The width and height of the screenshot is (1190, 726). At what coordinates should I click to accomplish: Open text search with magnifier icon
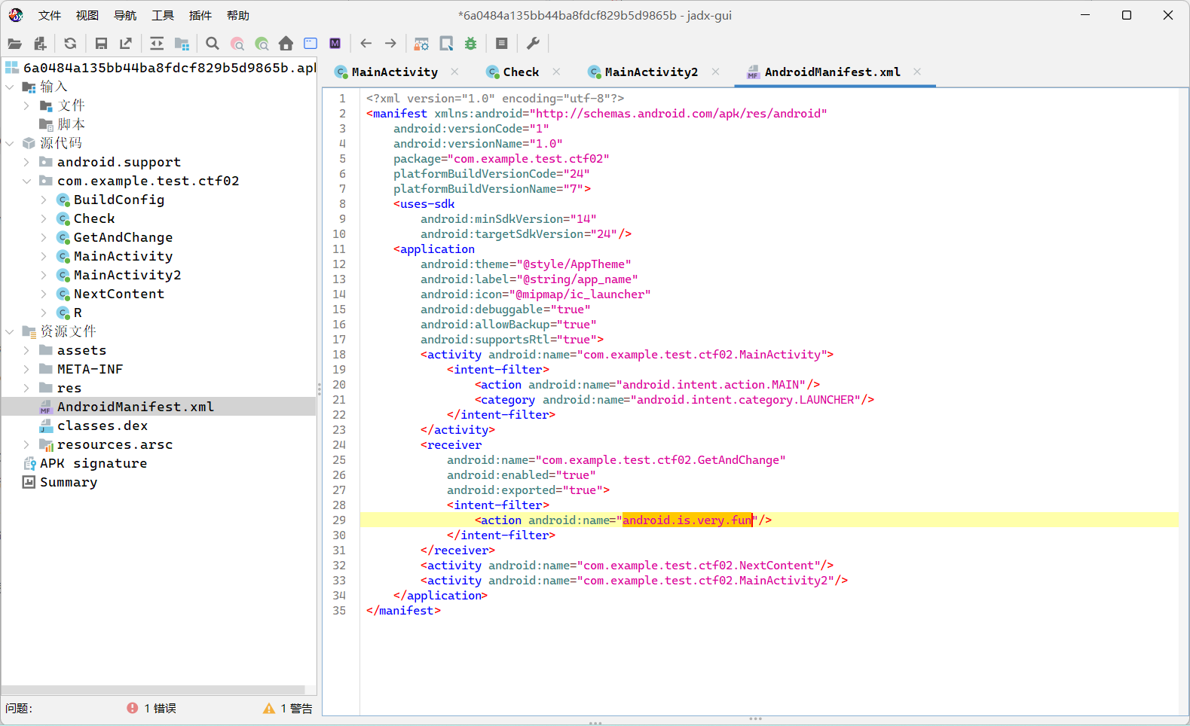pyautogui.click(x=213, y=44)
